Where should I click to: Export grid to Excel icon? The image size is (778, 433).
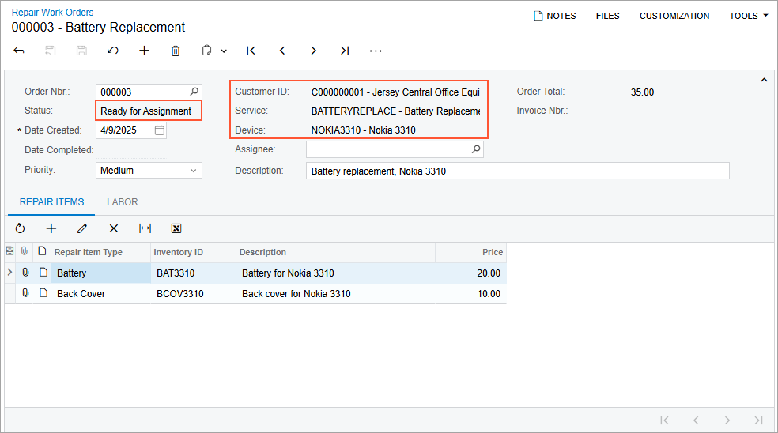point(176,228)
